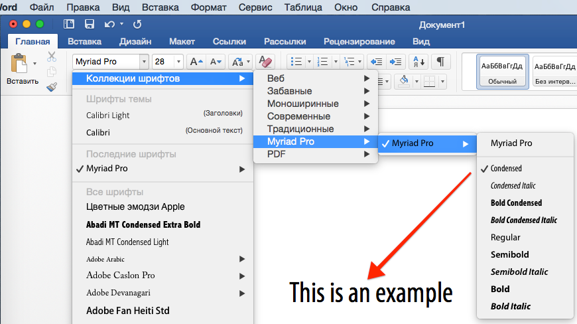577x324 pixels.
Task: Open shading color dropdown arrow
Action: (417, 82)
